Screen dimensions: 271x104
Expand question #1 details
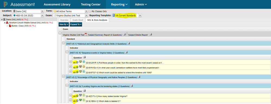click(x=71, y=62)
